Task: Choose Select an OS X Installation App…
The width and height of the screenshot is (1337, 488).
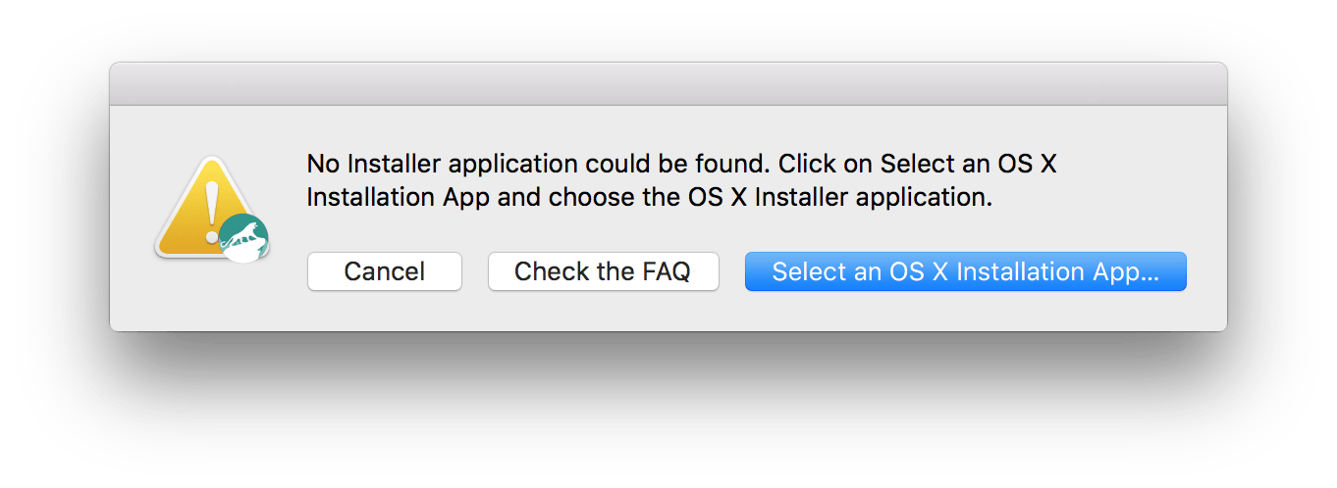Action: click(966, 271)
